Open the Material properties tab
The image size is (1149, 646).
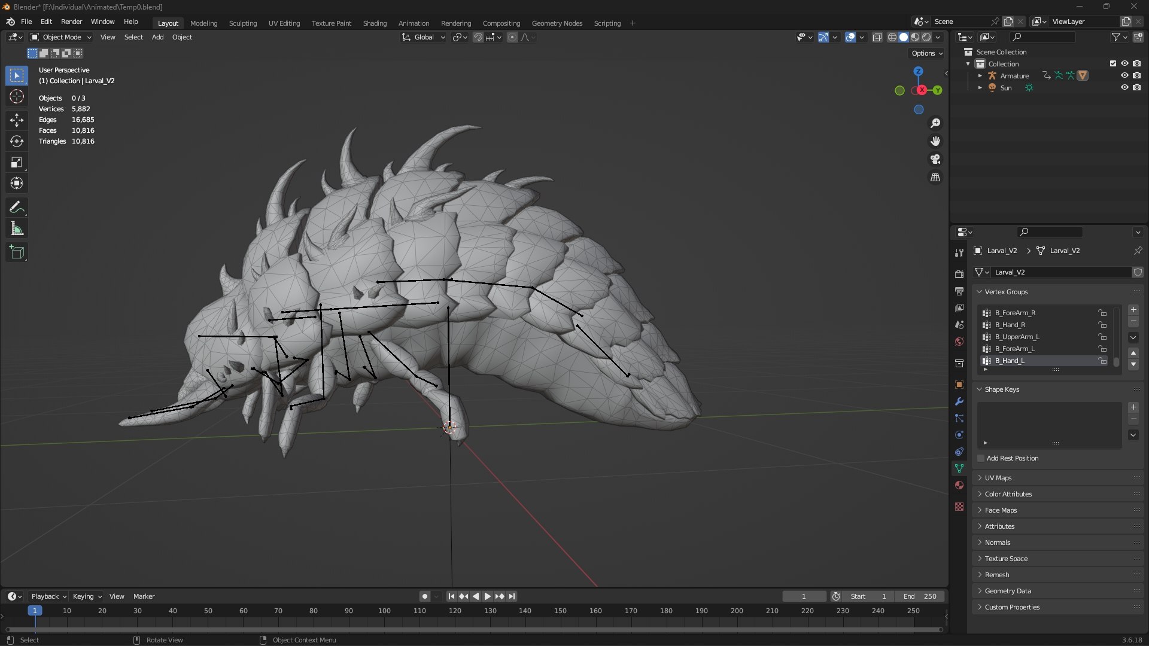pyautogui.click(x=959, y=485)
